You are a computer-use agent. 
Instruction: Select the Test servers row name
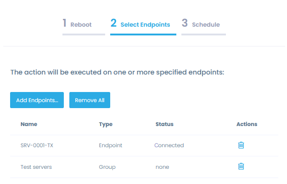click(36, 167)
